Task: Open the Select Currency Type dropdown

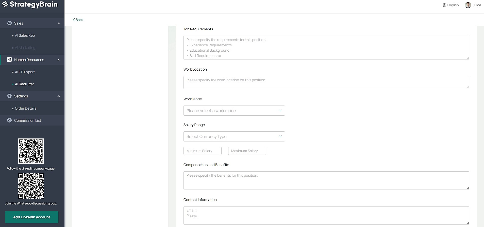Action: tap(234, 136)
